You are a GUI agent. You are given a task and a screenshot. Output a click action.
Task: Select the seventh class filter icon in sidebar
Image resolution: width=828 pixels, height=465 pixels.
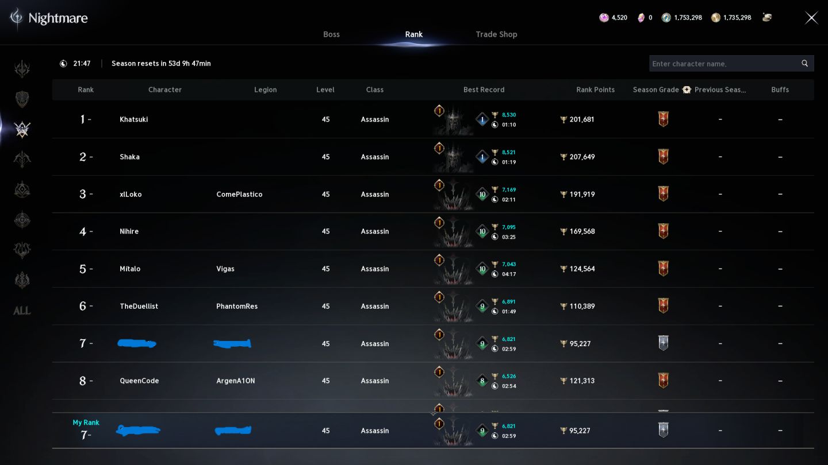(22, 250)
